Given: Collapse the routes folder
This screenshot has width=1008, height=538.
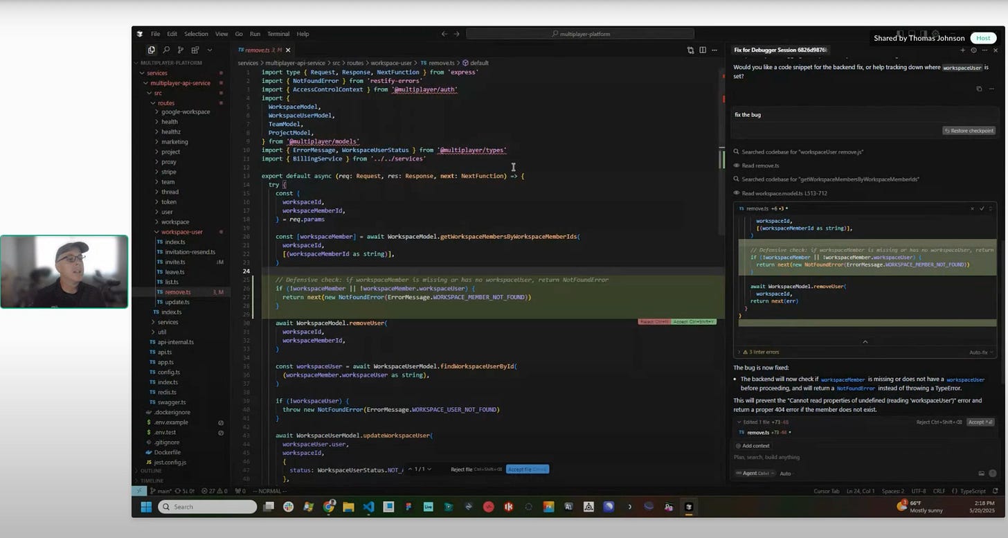Looking at the screenshot, I should [165, 103].
